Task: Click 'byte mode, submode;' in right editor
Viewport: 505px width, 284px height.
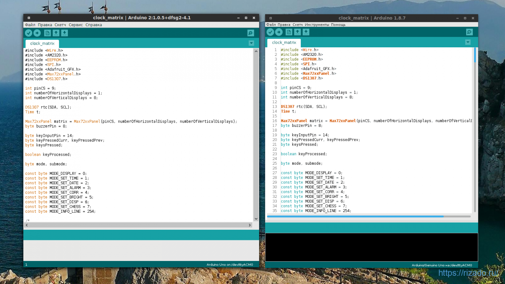Action: coord(301,163)
